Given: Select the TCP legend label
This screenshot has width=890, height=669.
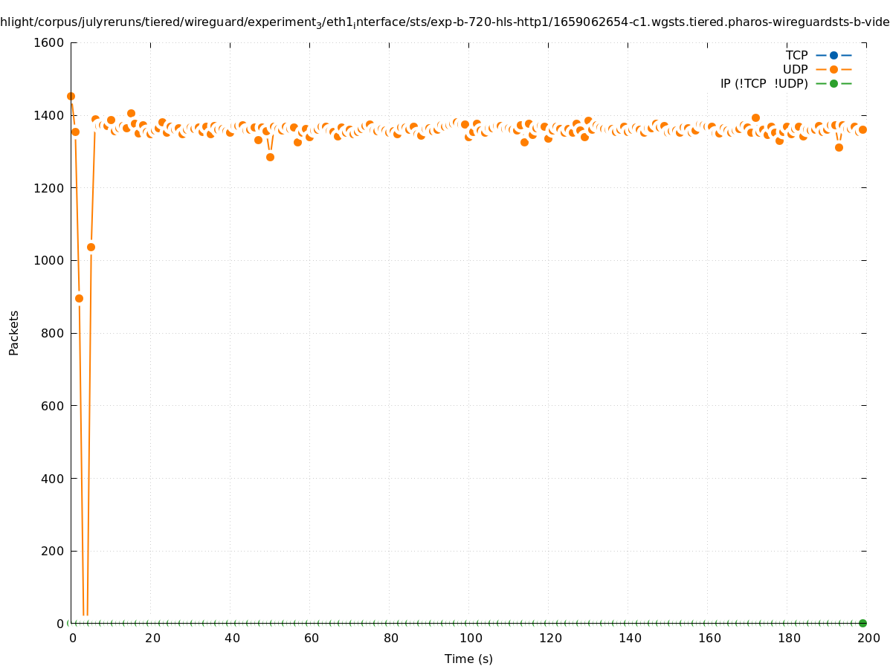Looking at the screenshot, I should (x=796, y=55).
